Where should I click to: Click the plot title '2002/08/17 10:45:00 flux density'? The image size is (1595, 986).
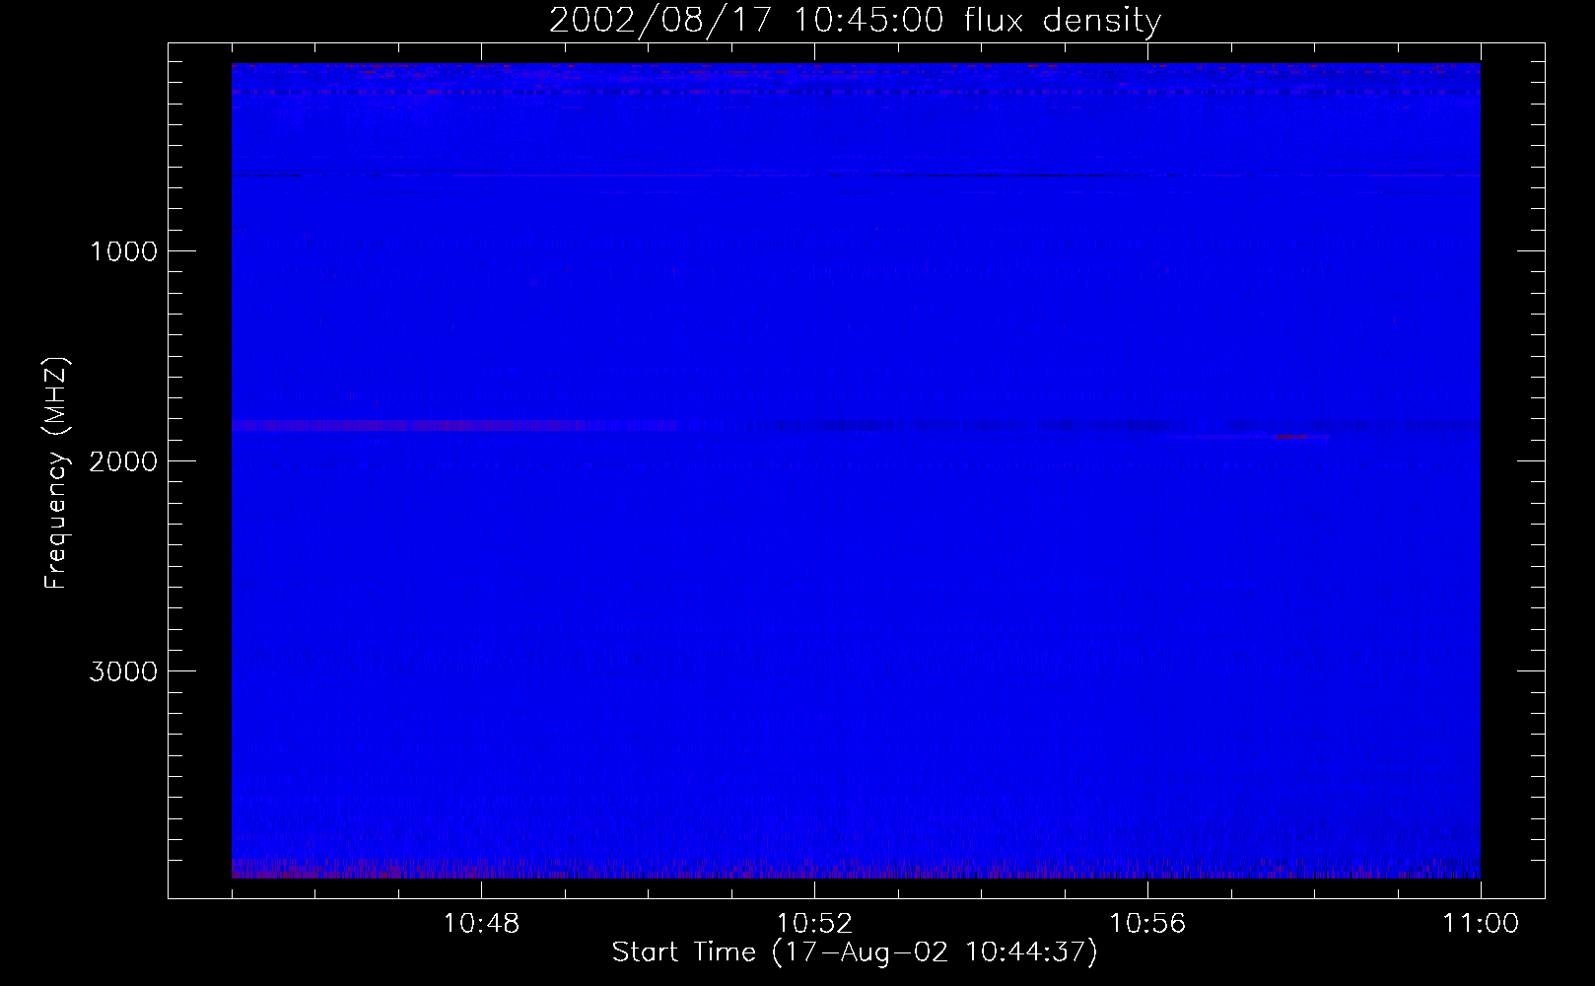click(855, 21)
